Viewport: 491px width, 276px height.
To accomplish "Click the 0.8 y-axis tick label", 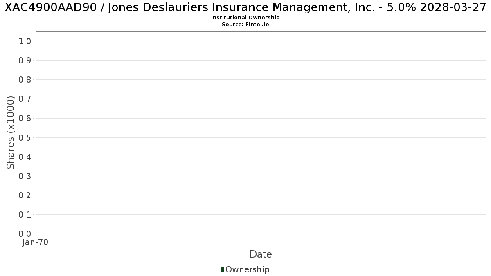I will click(25, 80).
